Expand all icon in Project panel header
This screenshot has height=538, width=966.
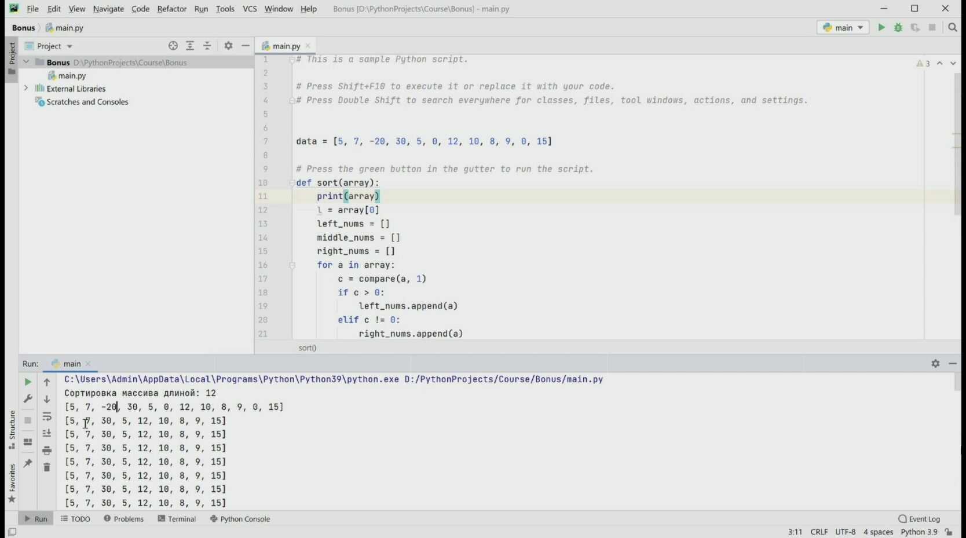click(x=190, y=46)
